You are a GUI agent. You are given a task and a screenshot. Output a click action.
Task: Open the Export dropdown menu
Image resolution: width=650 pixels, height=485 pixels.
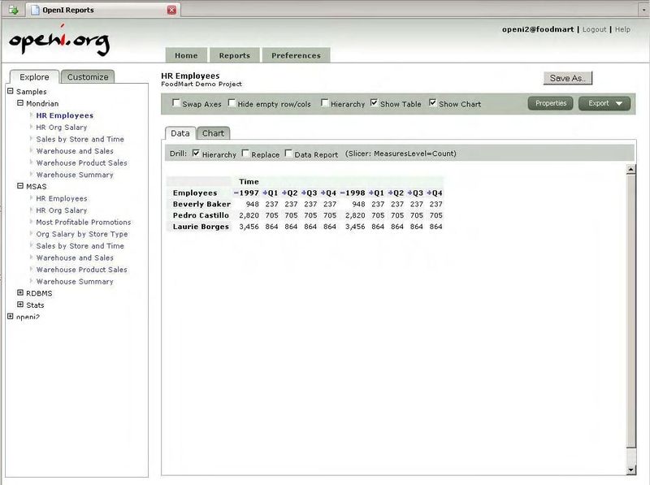pyautogui.click(x=604, y=104)
